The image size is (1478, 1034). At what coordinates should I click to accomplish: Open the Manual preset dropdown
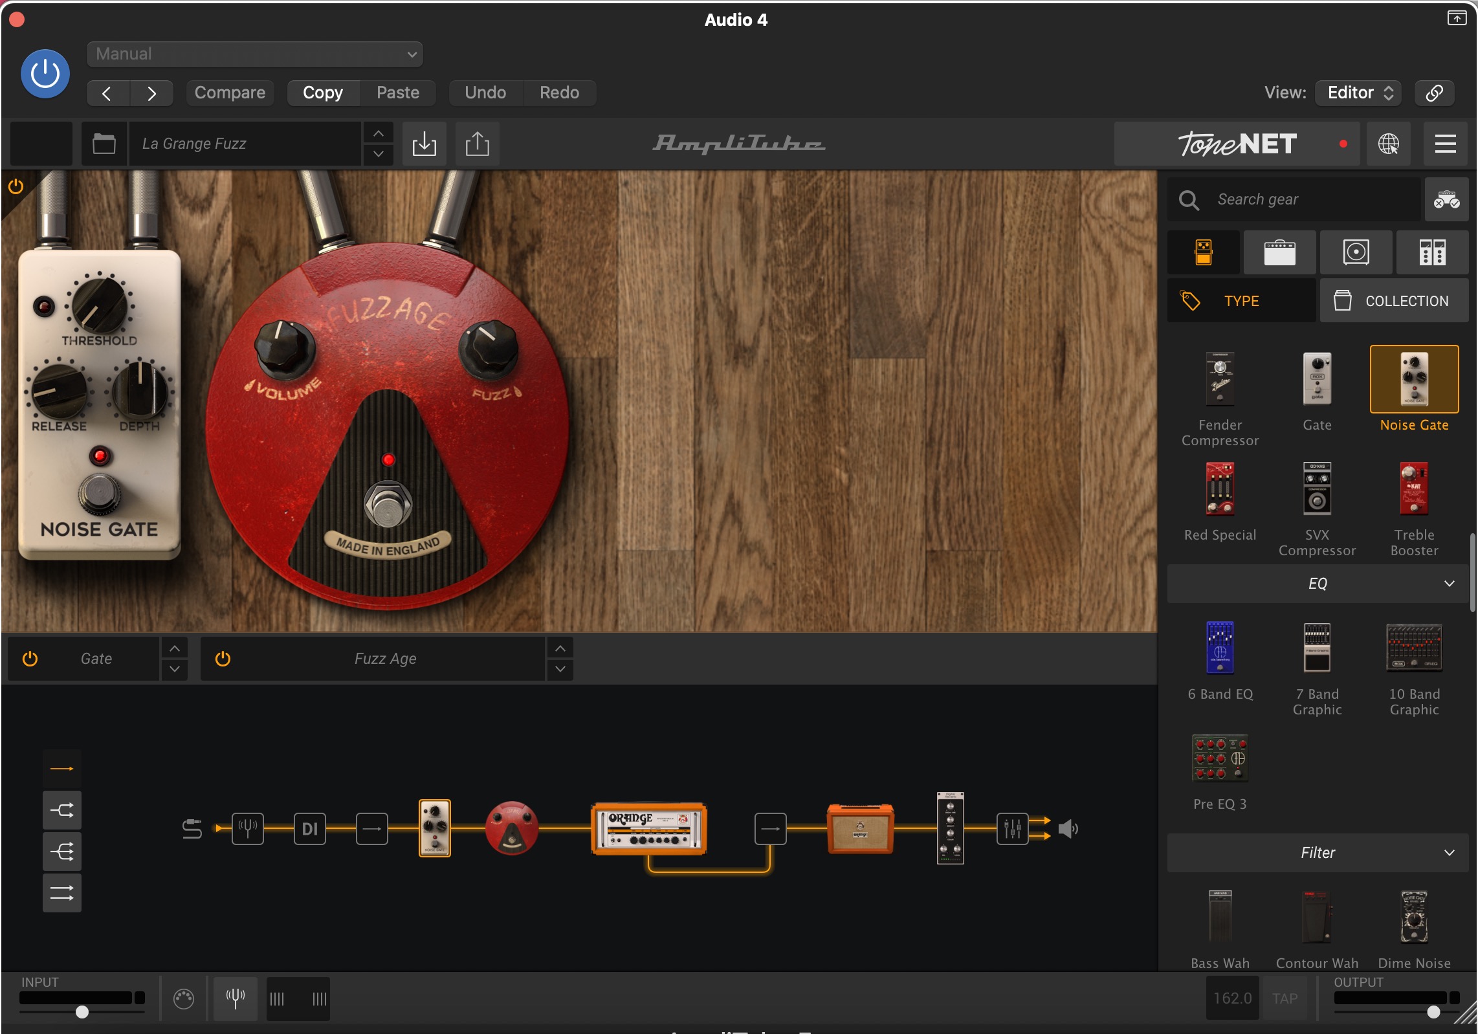[x=254, y=54]
